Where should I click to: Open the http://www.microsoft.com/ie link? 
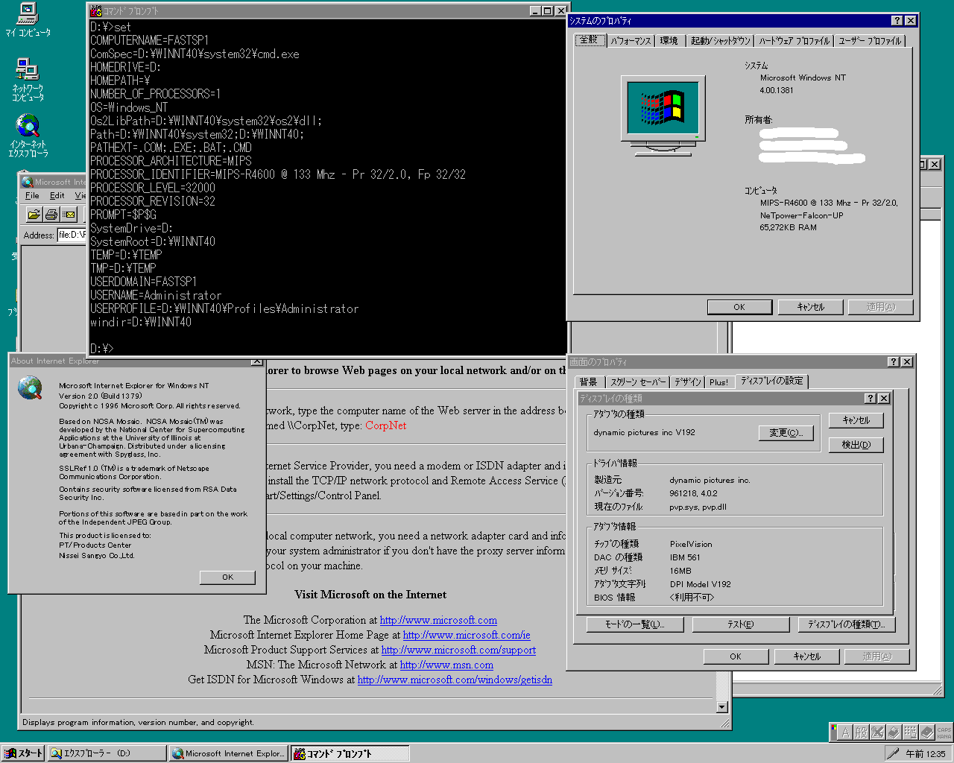pyautogui.click(x=467, y=635)
